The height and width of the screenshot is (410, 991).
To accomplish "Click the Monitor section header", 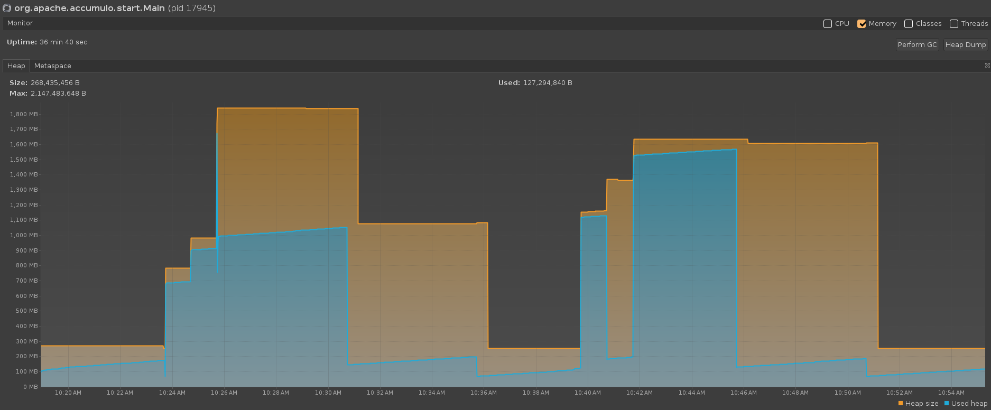I will coord(20,23).
